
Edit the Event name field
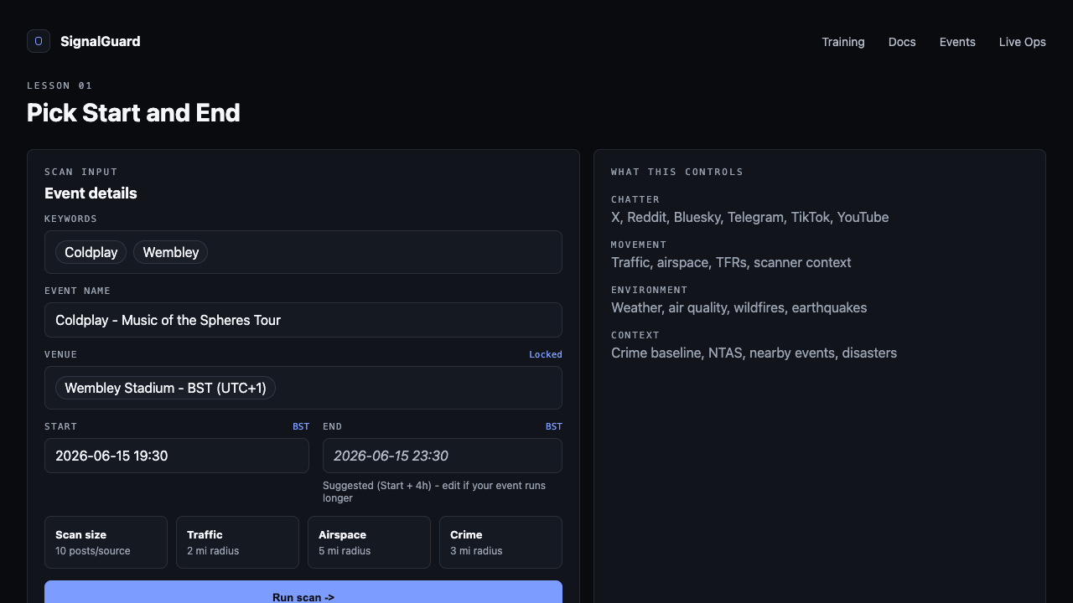pyautogui.click(x=303, y=320)
